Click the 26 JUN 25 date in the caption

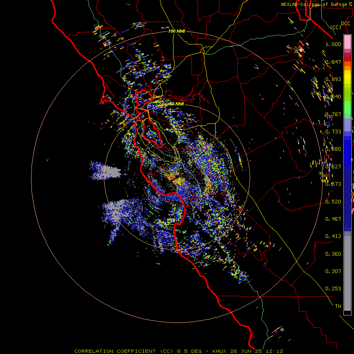pos(246,351)
